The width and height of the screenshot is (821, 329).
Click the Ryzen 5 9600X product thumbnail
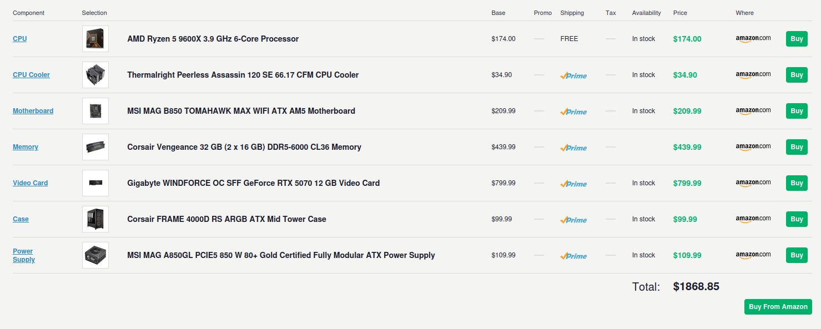coord(95,39)
